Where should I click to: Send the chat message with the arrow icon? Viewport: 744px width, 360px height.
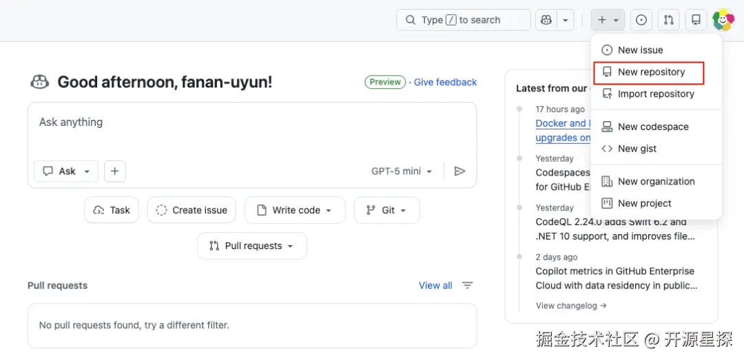pos(459,171)
